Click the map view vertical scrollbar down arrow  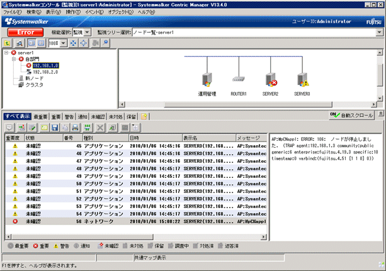[380, 98]
